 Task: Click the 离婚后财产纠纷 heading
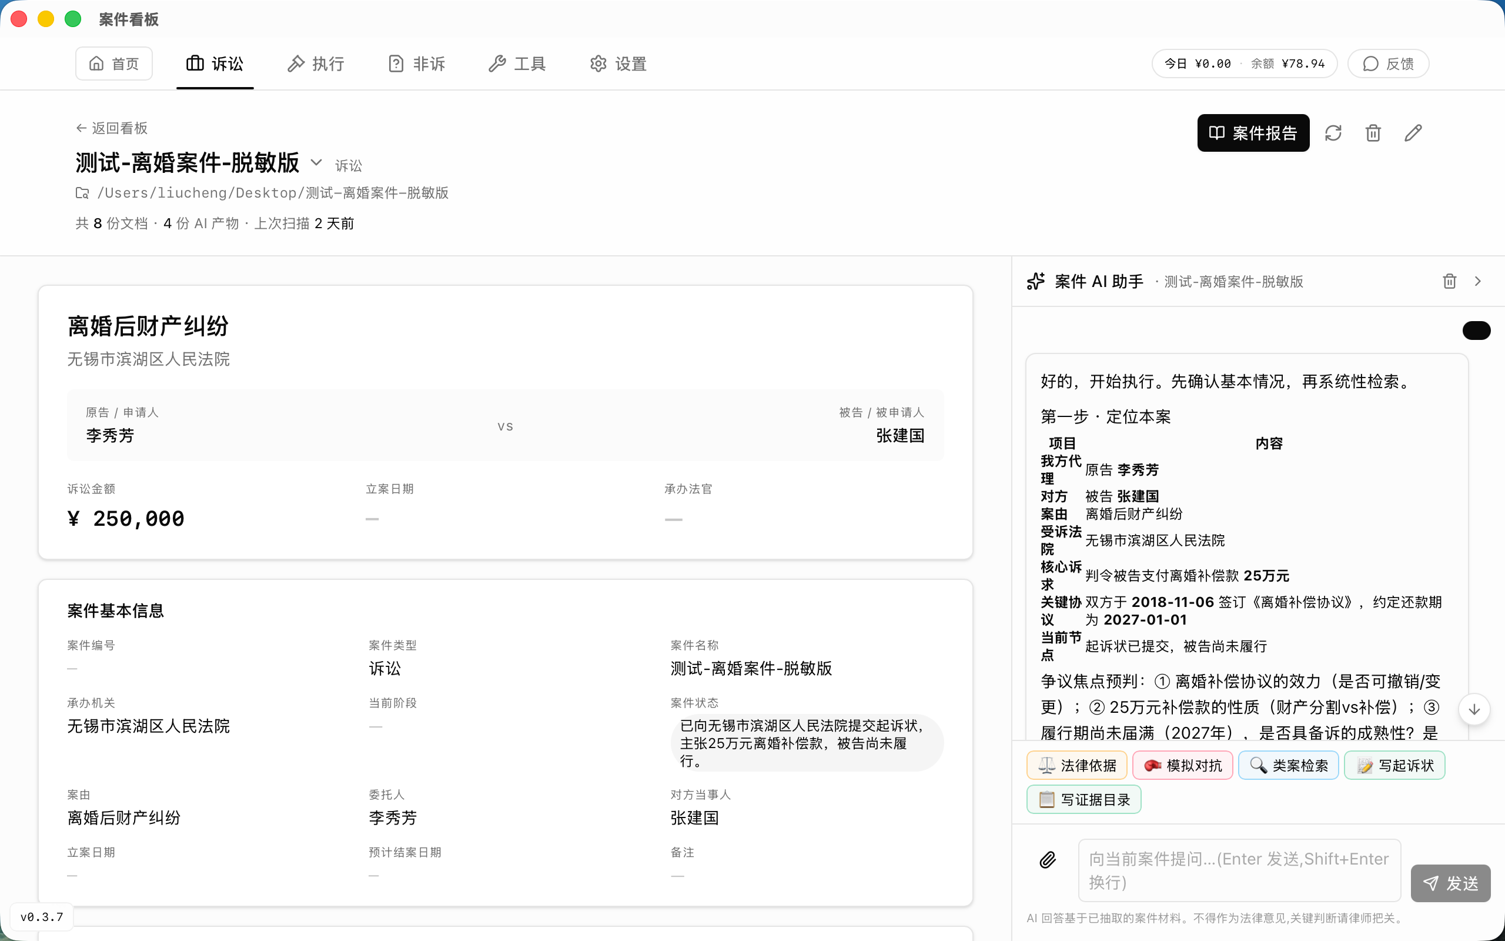point(148,326)
